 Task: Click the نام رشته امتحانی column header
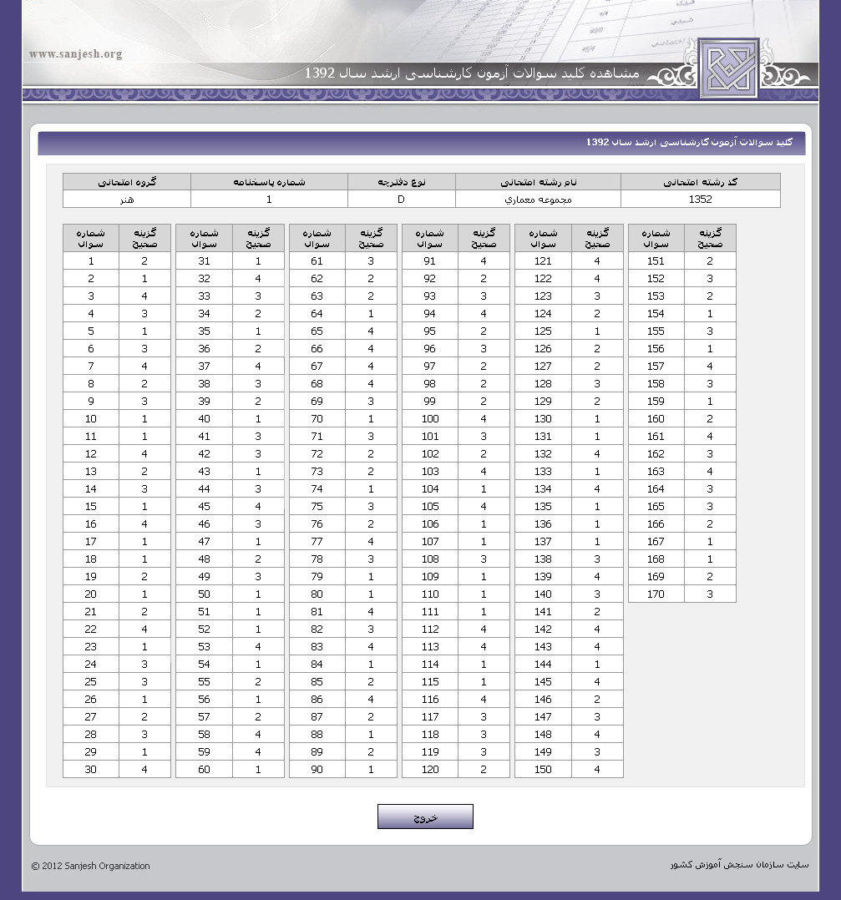point(538,182)
